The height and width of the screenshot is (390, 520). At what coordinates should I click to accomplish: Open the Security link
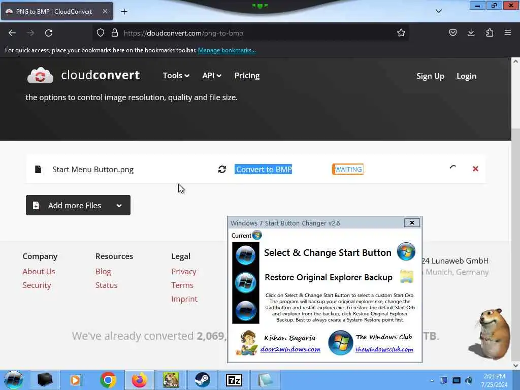tap(37, 285)
